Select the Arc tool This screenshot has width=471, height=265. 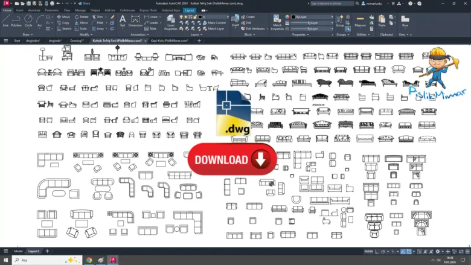pos(40,21)
